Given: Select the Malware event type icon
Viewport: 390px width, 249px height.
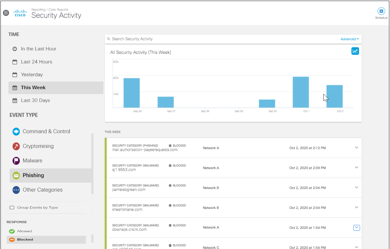Looking at the screenshot, I should pyautogui.click(x=16, y=160).
